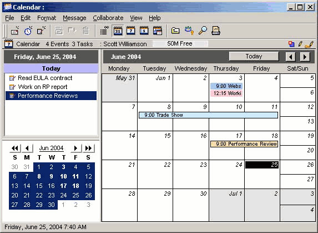This screenshot has height=233, width=318.
Task: Select June 17 in the mini calendar
Action: click(x=63, y=186)
